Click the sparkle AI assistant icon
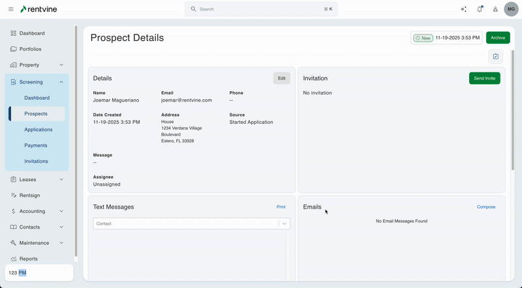Viewport: 522px width, 288px height. click(463, 9)
